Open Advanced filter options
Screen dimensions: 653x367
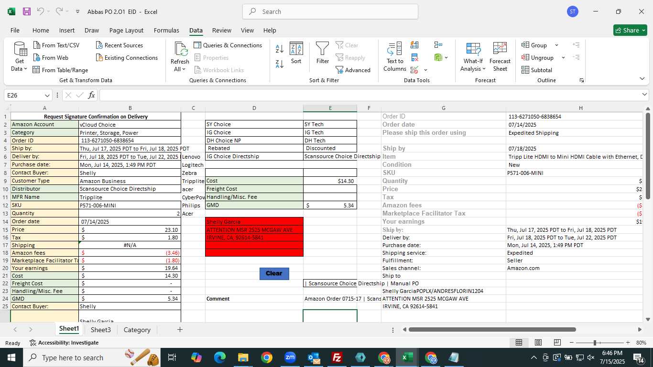pos(353,70)
